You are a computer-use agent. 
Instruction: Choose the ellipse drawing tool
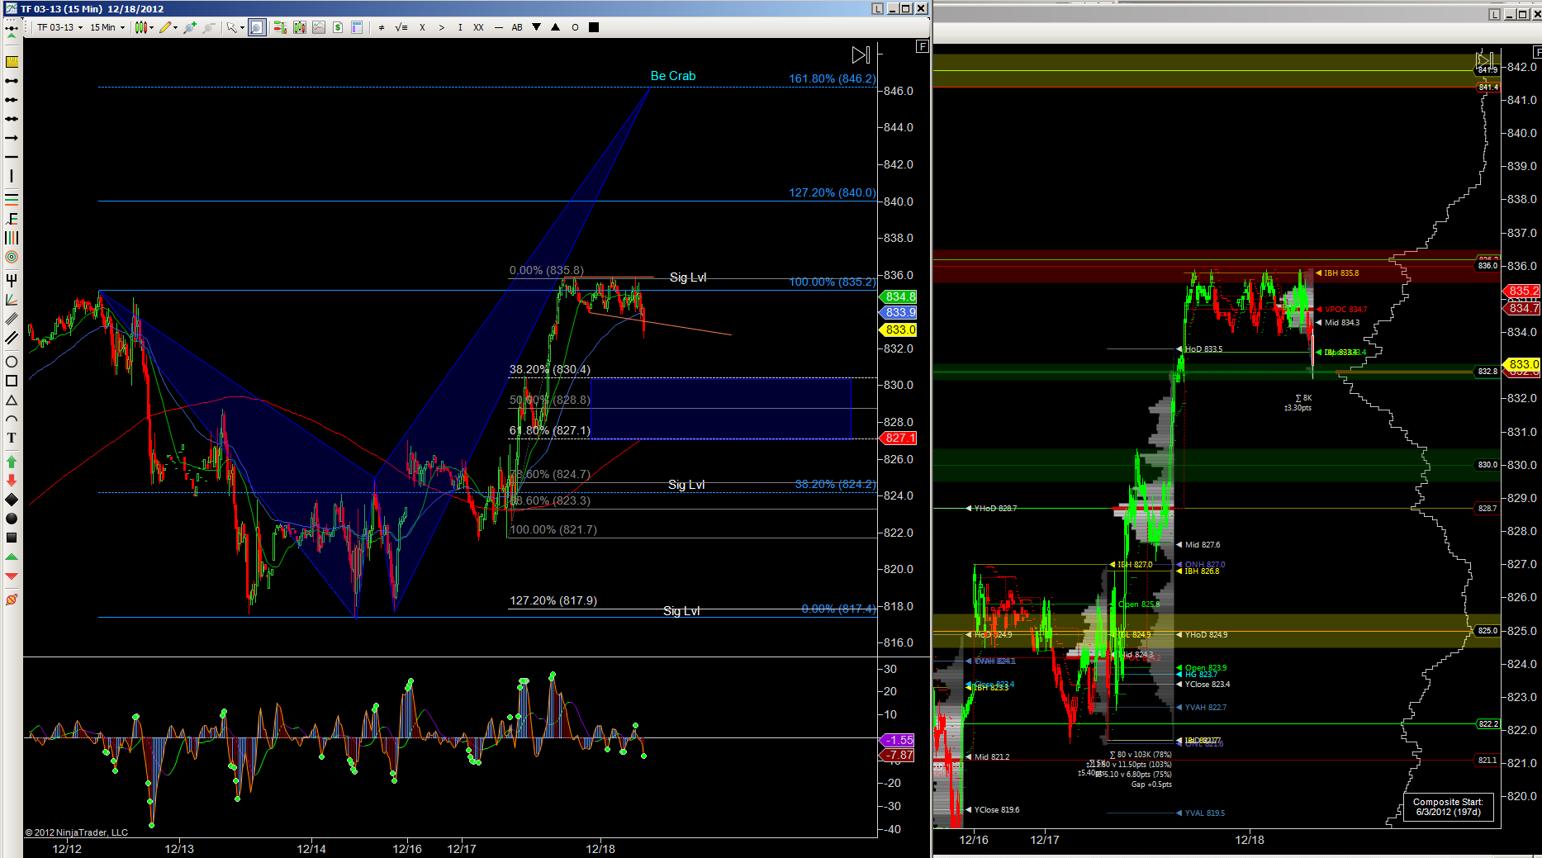(12, 362)
